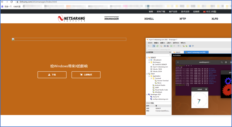The width and height of the screenshot is (232, 127).
Task: Click the green-orange icon just left of the help icon
Action: click(186, 46)
